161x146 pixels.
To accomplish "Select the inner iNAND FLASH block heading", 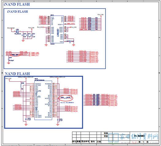I will tap(17, 11).
